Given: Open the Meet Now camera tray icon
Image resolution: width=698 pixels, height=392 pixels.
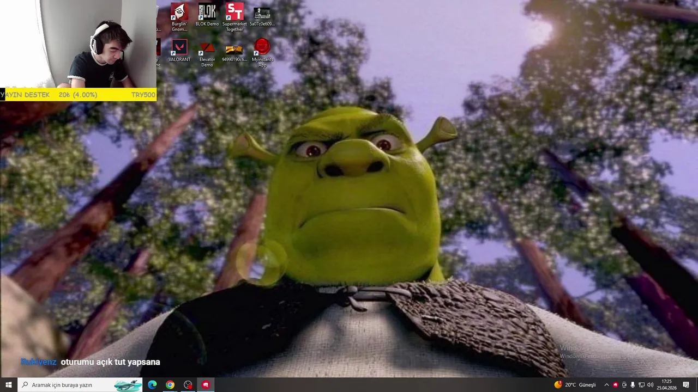Looking at the screenshot, I should 624,385.
